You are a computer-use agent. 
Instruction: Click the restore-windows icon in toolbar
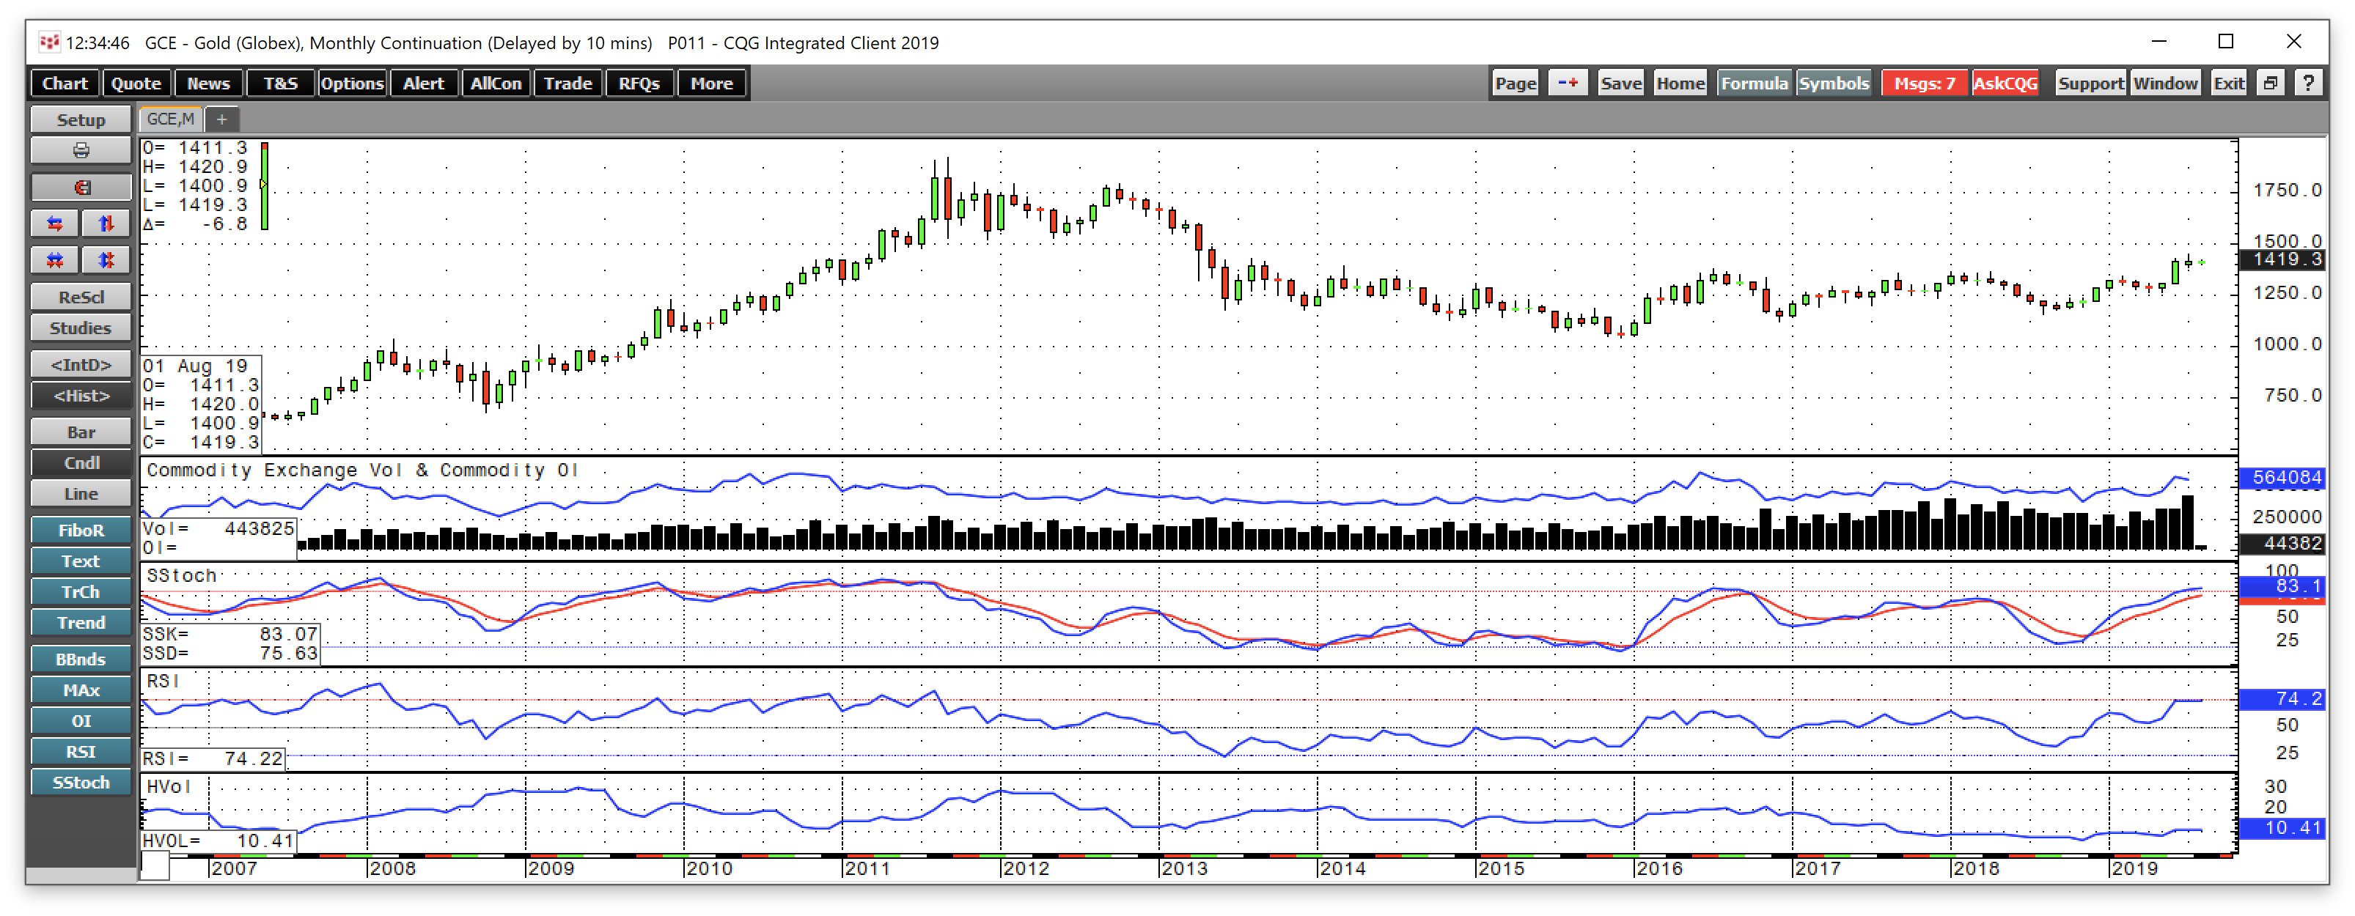pos(2270,84)
